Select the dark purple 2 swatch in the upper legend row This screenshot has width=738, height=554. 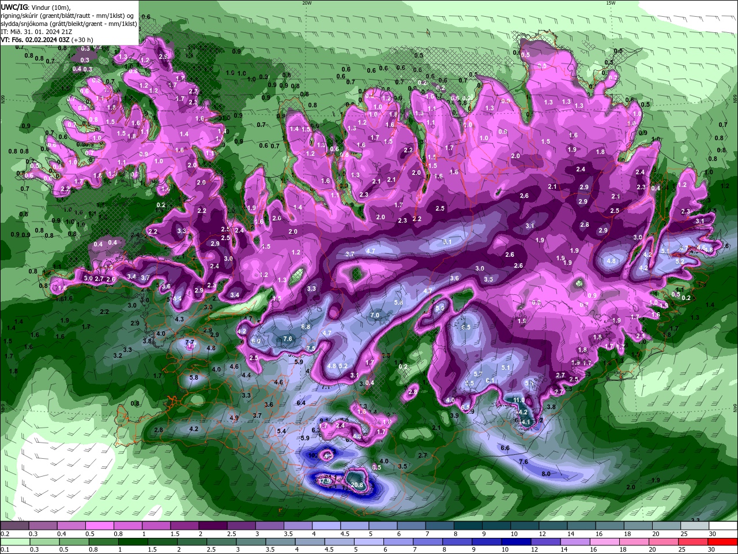tap(213, 526)
